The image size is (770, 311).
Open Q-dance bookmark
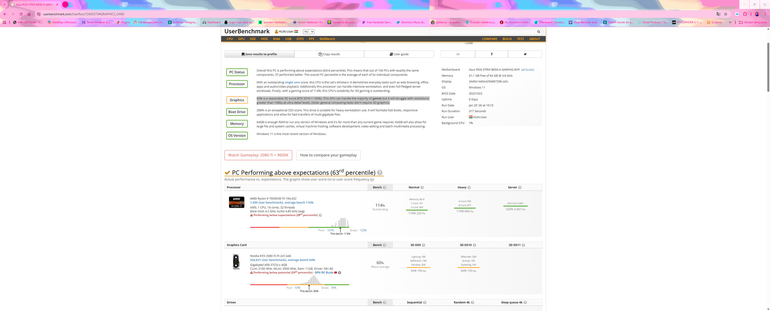pyautogui.click(x=714, y=22)
